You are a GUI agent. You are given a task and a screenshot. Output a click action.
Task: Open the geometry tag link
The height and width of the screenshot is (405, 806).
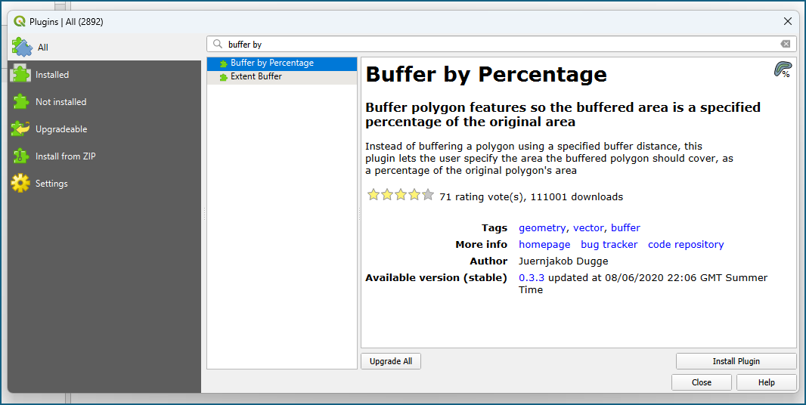542,227
